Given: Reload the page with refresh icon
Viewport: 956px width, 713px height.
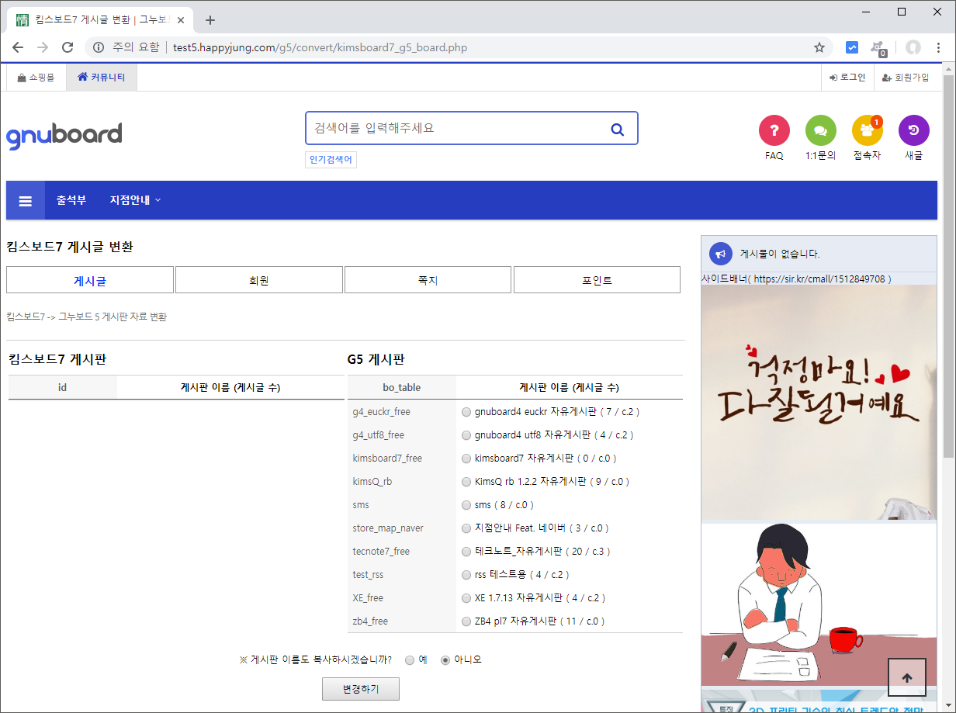Looking at the screenshot, I should (68, 47).
